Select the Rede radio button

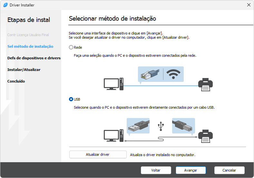[x=71, y=47]
